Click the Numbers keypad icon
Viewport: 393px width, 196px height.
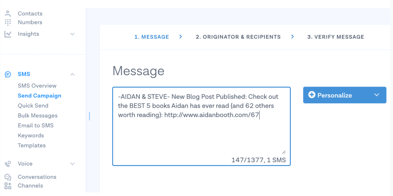click(8, 22)
